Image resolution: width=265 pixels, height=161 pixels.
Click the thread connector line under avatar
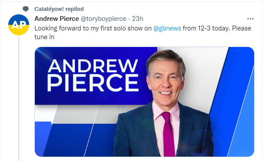coord(19,99)
